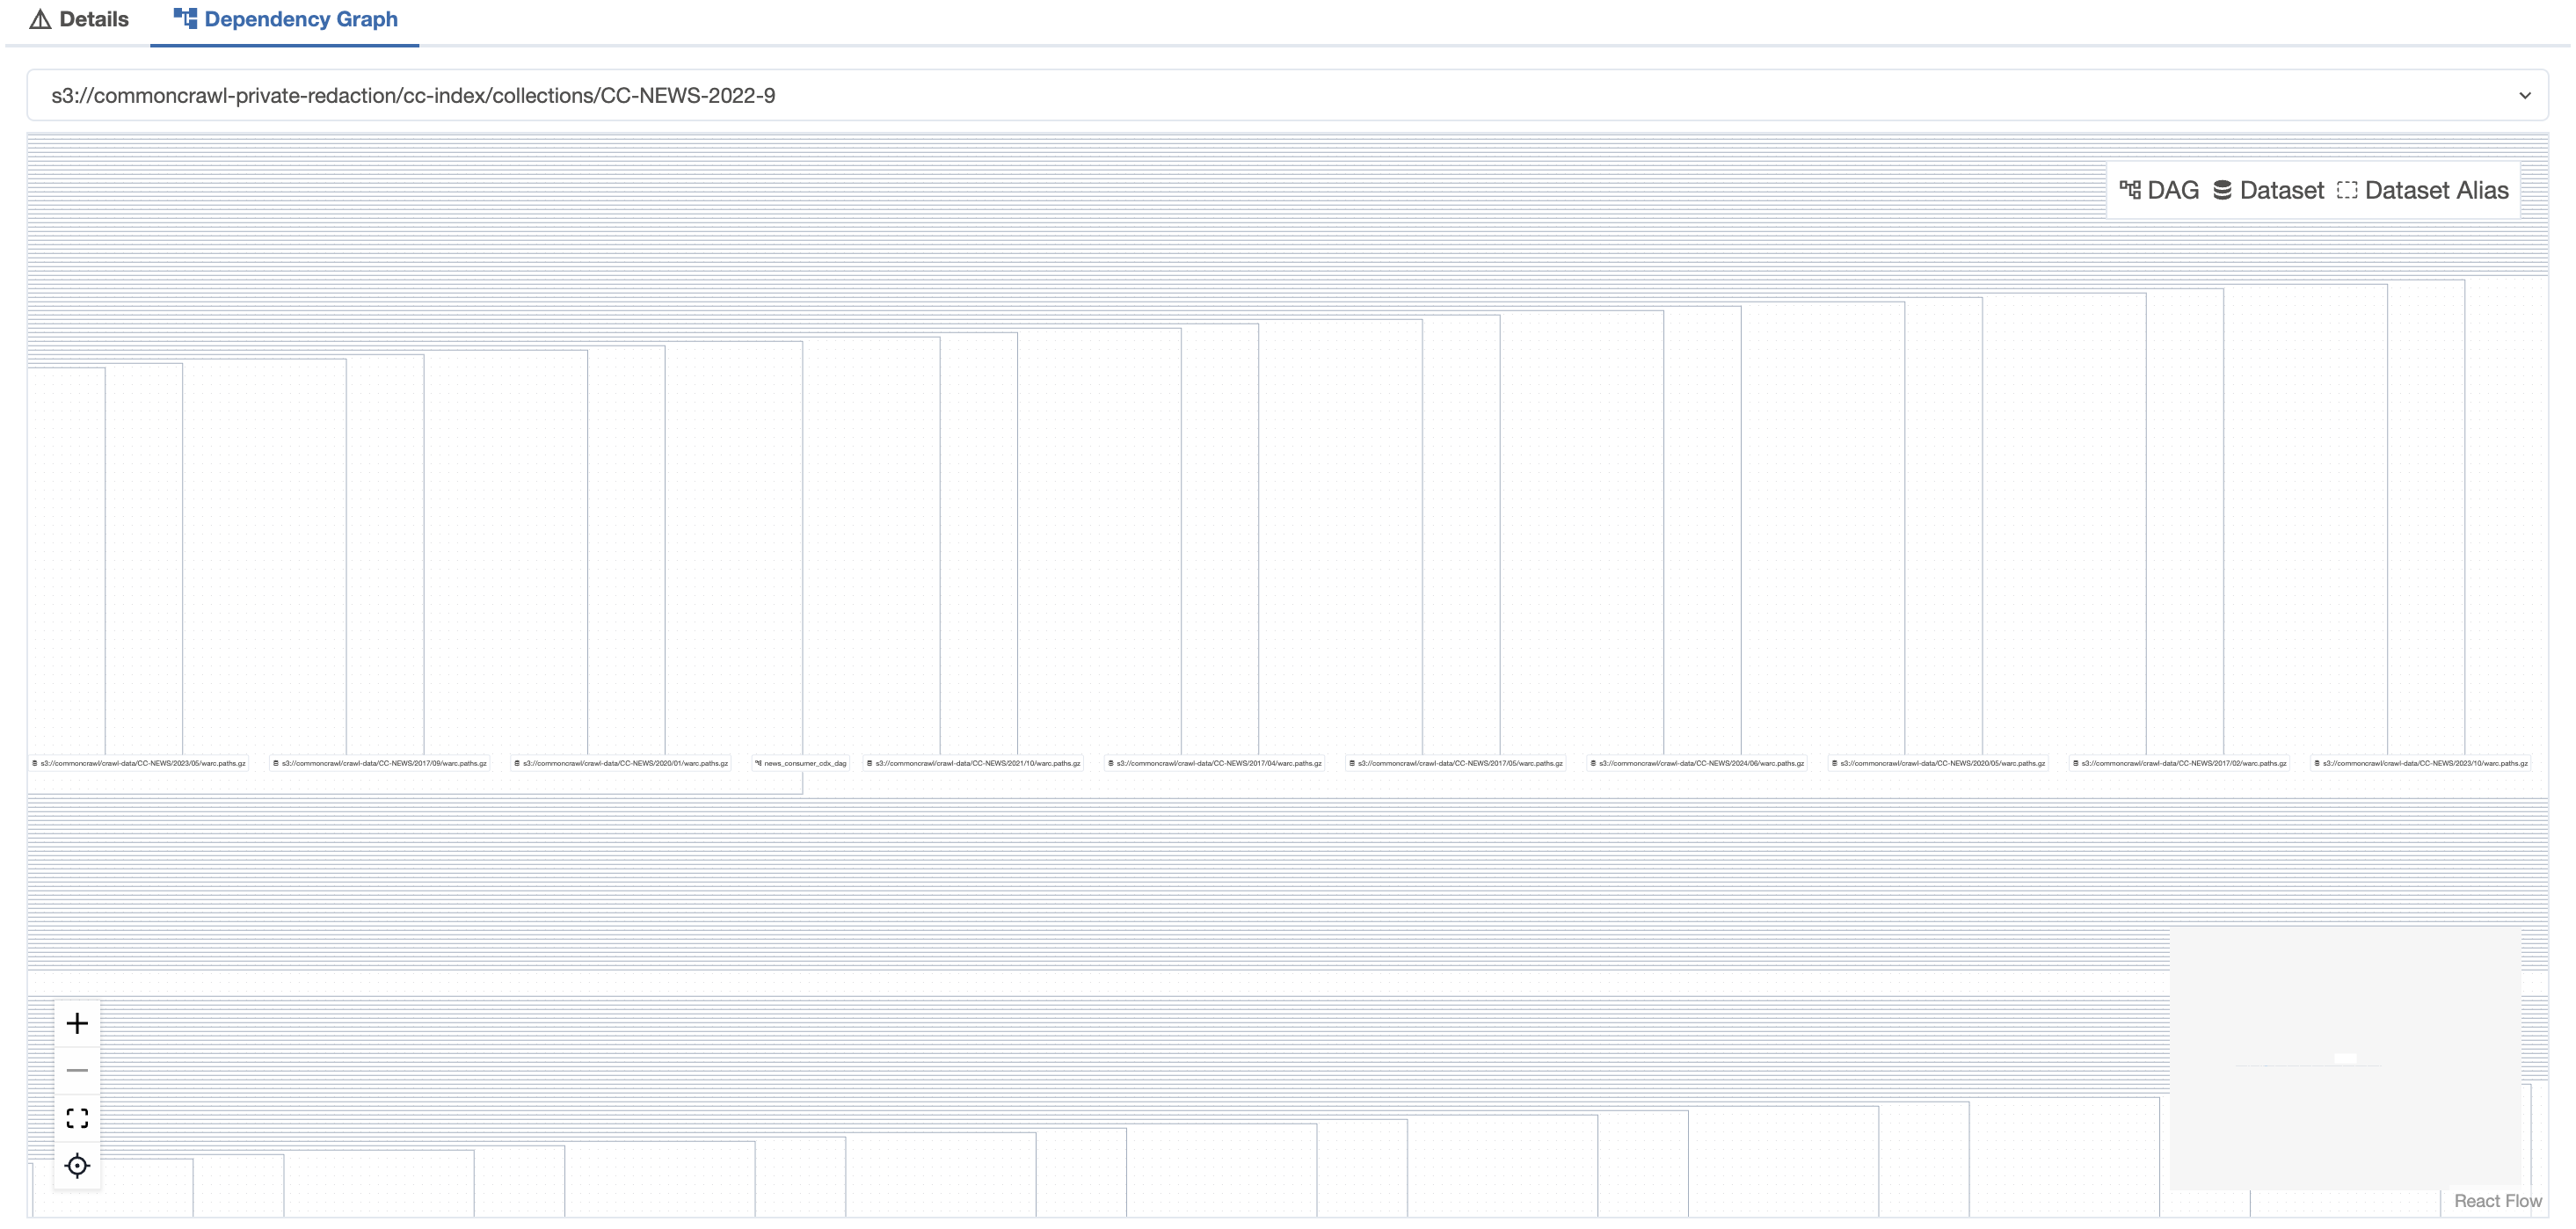The image size is (2576, 1229).
Task: Open the CC-NEWS-2022-9 dataset dropdown
Action: (x=1287, y=95)
